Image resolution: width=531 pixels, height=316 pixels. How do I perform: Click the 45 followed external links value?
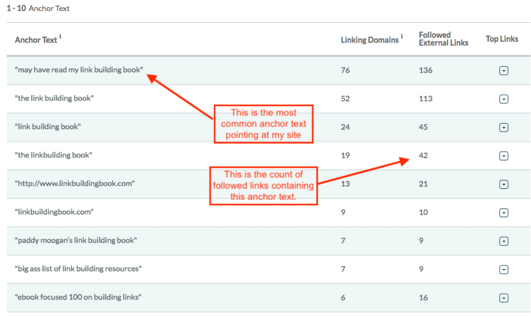coord(423,127)
